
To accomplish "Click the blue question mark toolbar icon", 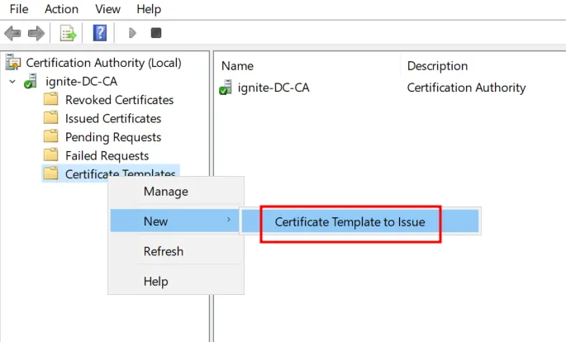I will pos(99,33).
